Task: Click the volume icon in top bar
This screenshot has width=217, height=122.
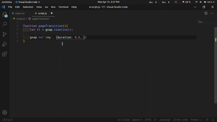Action: tap(200, 2)
